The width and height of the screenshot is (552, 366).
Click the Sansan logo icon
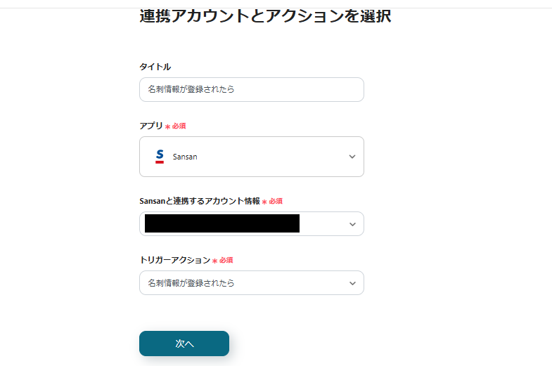[160, 157]
